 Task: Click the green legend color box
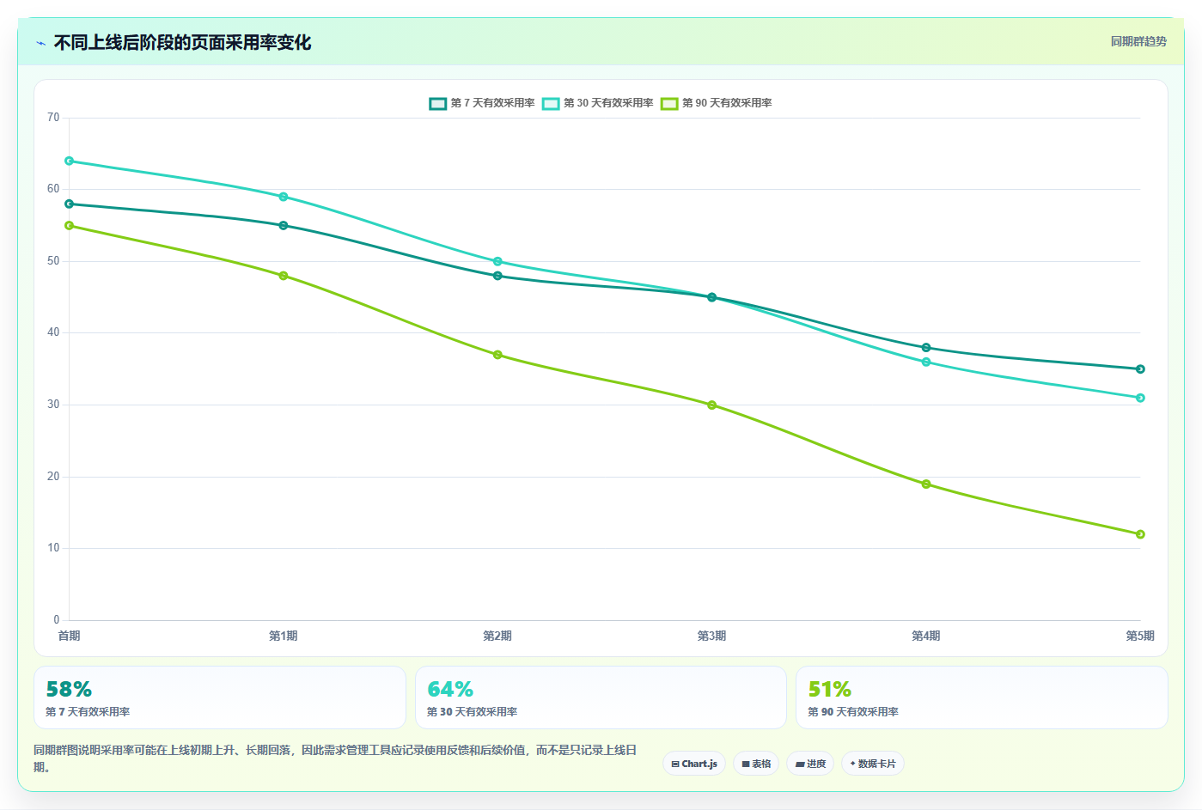pos(669,103)
